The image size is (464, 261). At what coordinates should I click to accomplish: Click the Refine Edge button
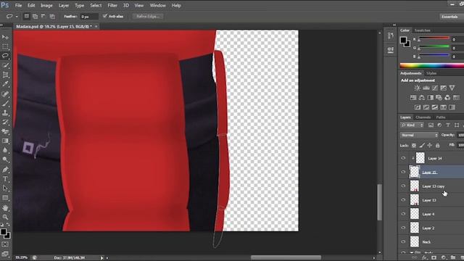tap(148, 16)
